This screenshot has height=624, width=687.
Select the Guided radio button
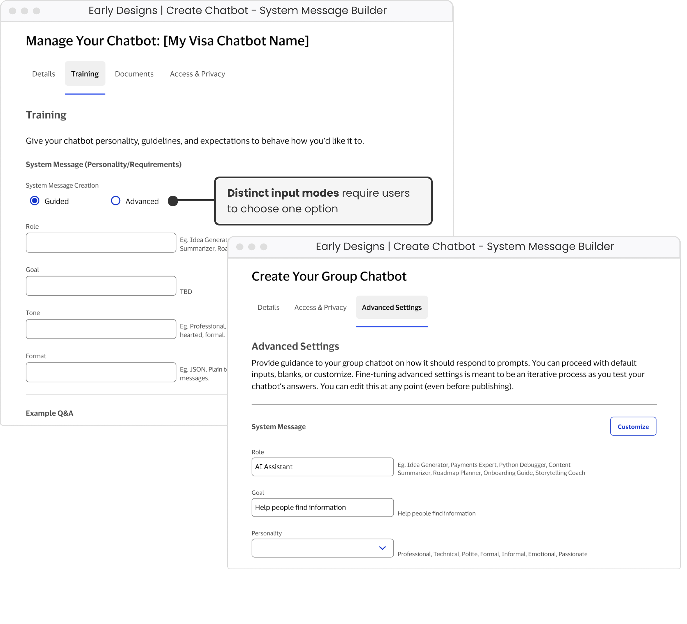point(34,201)
